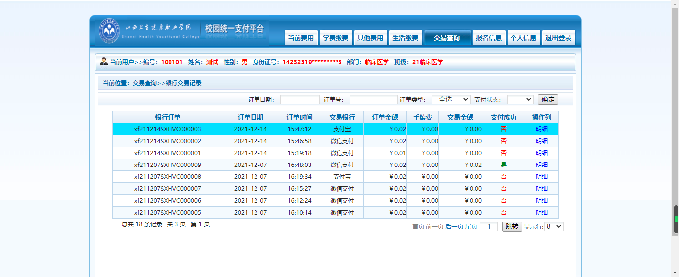The image size is (679, 277).
Task: Focus the 订单号 text field
Action: (x=373, y=99)
